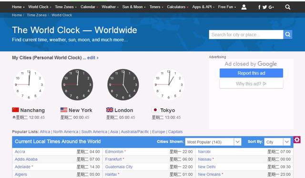Open site search magnifier in navbar
The height and width of the screenshot is (178, 305).
point(288,7)
